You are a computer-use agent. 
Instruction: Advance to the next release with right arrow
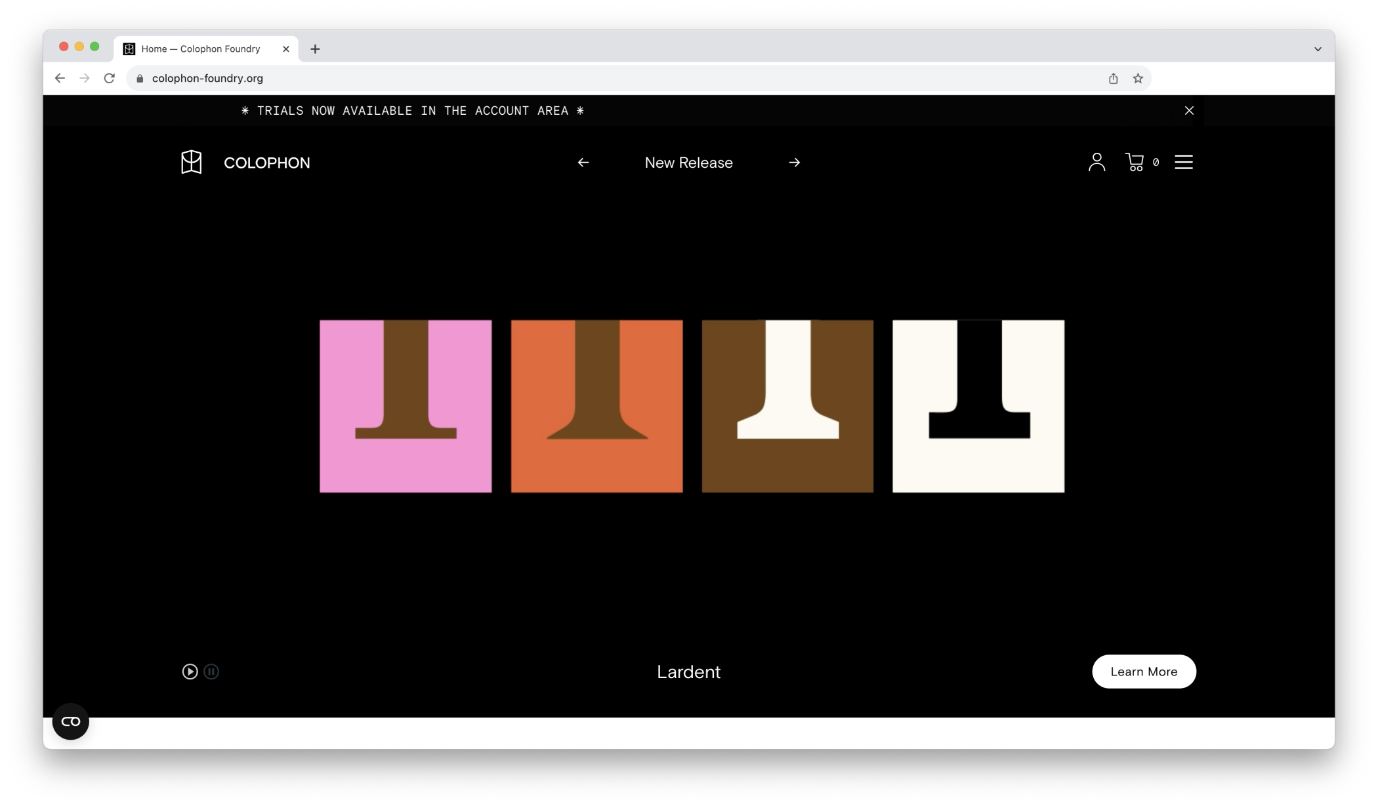click(795, 162)
